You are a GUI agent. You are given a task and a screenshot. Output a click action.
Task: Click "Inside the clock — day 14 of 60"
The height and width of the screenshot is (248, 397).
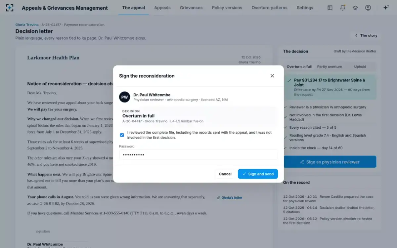(x=316, y=148)
